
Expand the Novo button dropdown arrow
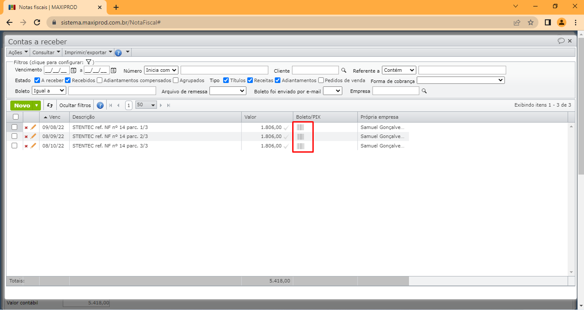coord(37,105)
